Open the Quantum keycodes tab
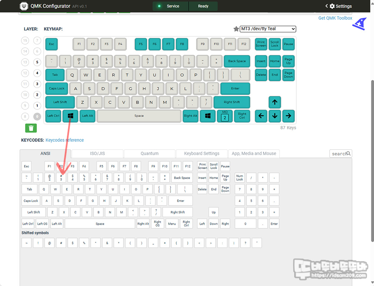Image resolution: width=374 pixels, height=286 pixels. click(x=150, y=153)
